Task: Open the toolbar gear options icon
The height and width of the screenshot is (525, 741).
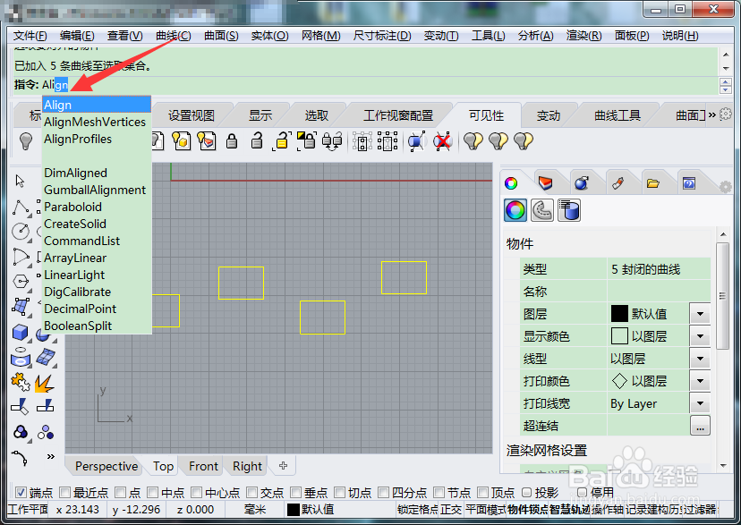Action: click(726, 114)
